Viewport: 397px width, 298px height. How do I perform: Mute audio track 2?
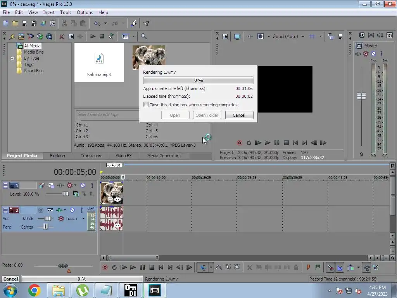coord(72,210)
